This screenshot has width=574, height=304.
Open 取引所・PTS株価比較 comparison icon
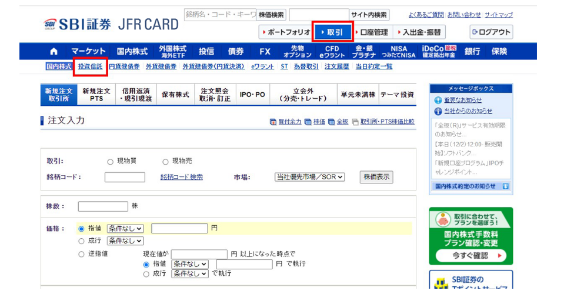click(x=355, y=122)
